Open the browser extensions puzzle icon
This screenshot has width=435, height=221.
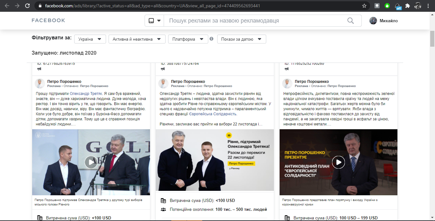point(407,6)
